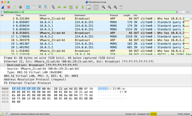Toggle packet list colorization
This screenshot has width=192, height=116.
96,7
